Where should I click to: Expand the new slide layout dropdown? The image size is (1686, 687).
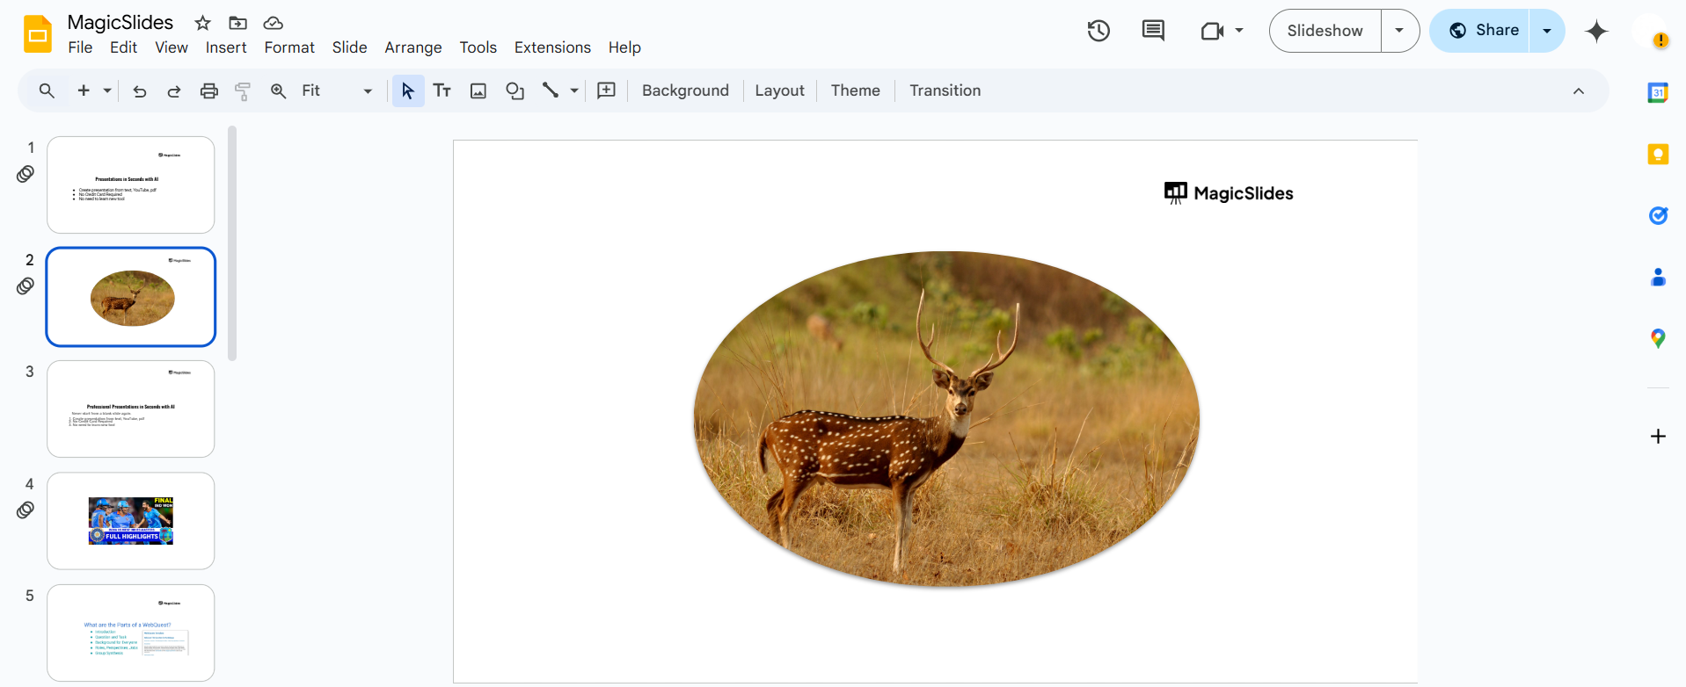[107, 90]
